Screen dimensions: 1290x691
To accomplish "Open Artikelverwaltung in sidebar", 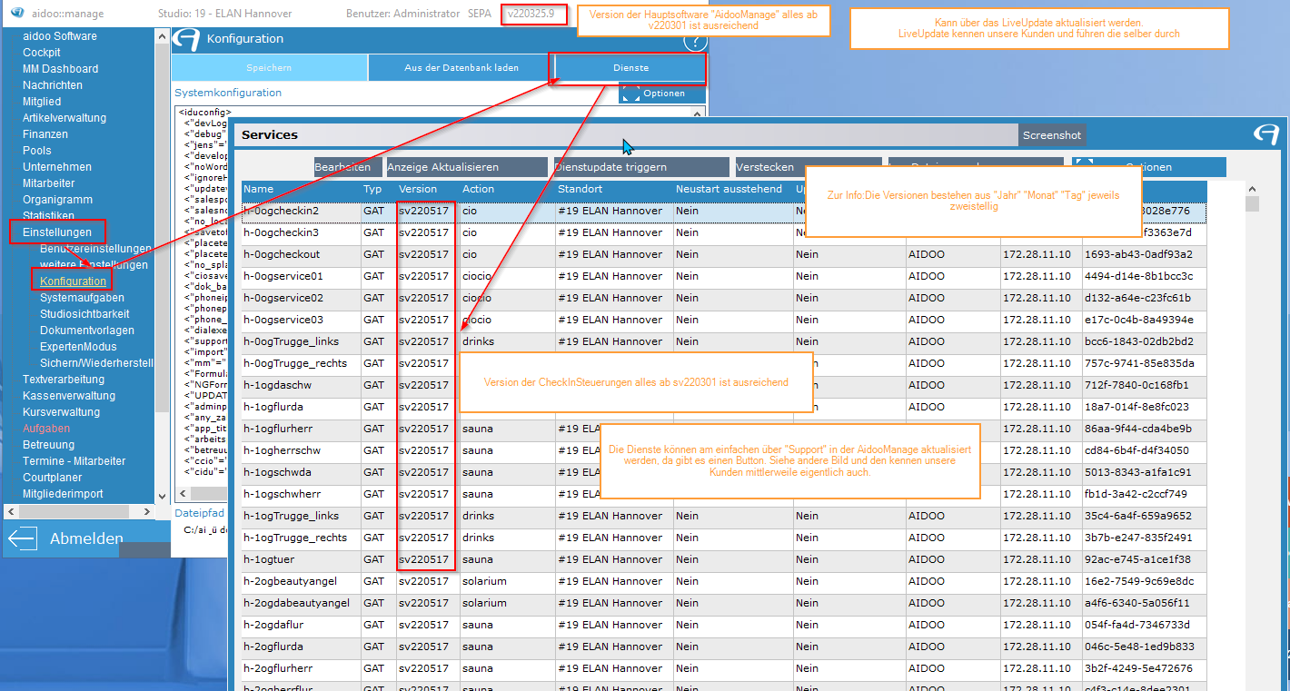I will pyautogui.click(x=64, y=118).
